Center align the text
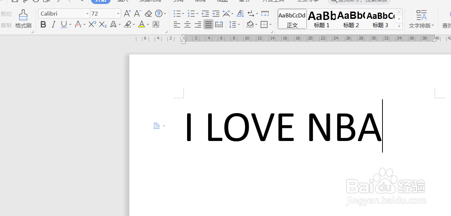The image size is (451, 216). click(x=187, y=25)
